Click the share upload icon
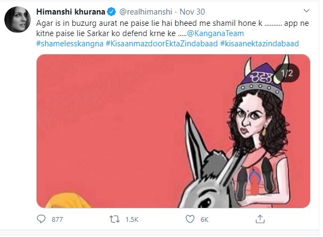323x237 pixels. click(x=260, y=219)
